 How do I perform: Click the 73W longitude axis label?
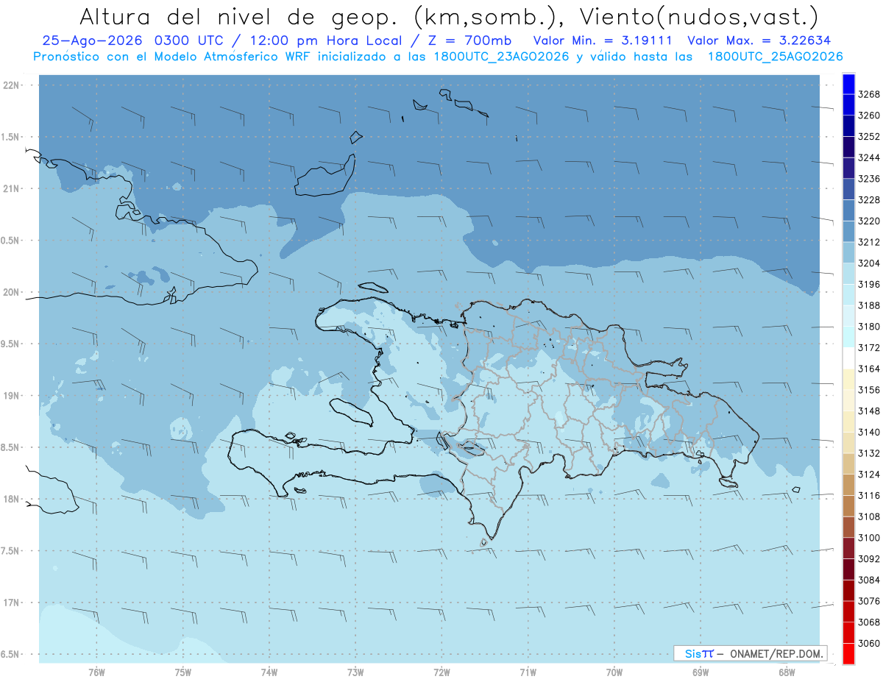(355, 672)
